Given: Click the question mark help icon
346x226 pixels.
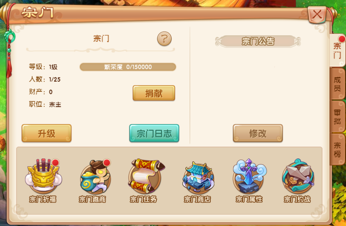Looking at the screenshot, I should tap(164, 39).
